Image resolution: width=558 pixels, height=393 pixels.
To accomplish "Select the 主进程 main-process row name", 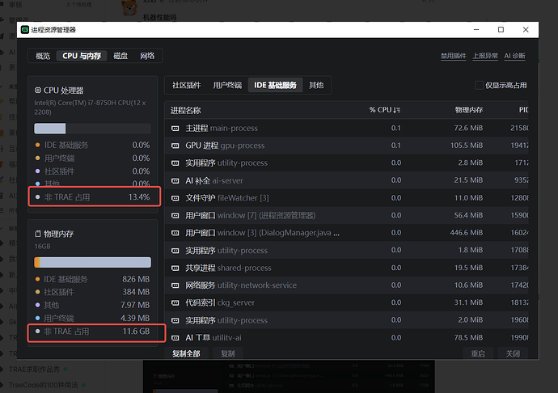I will click(222, 128).
